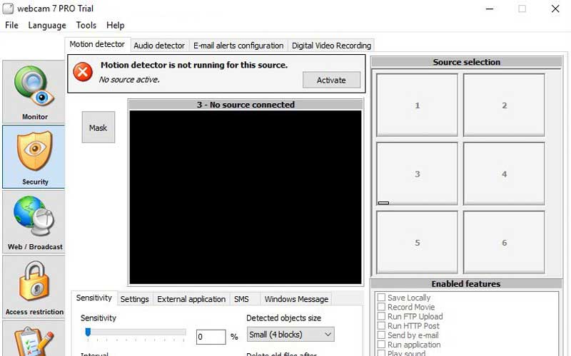Enable Record Movie checkbox

coord(381,307)
